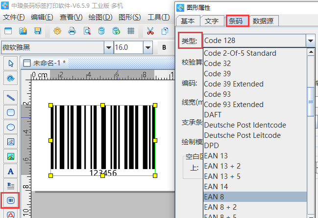Copy selection with the copy icon
Viewport: 318px width, 218px height.
point(165,31)
